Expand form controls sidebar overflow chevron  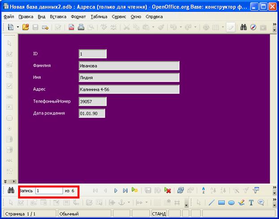pyautogui.click(x=5, y=181)
